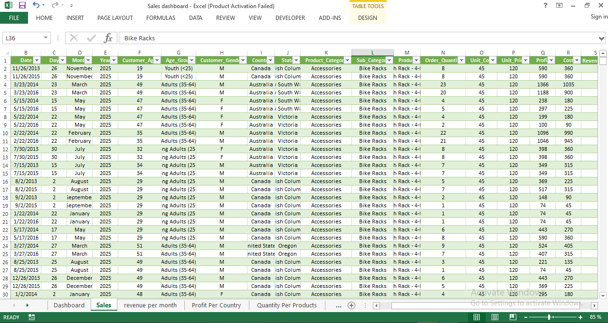Add a new sheet with the plus icon
This screenshot has width=608, height=323.
coord(351,305)
